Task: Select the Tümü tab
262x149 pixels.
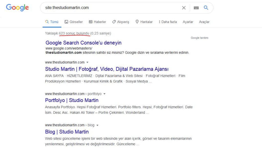Action: [52, 22]
